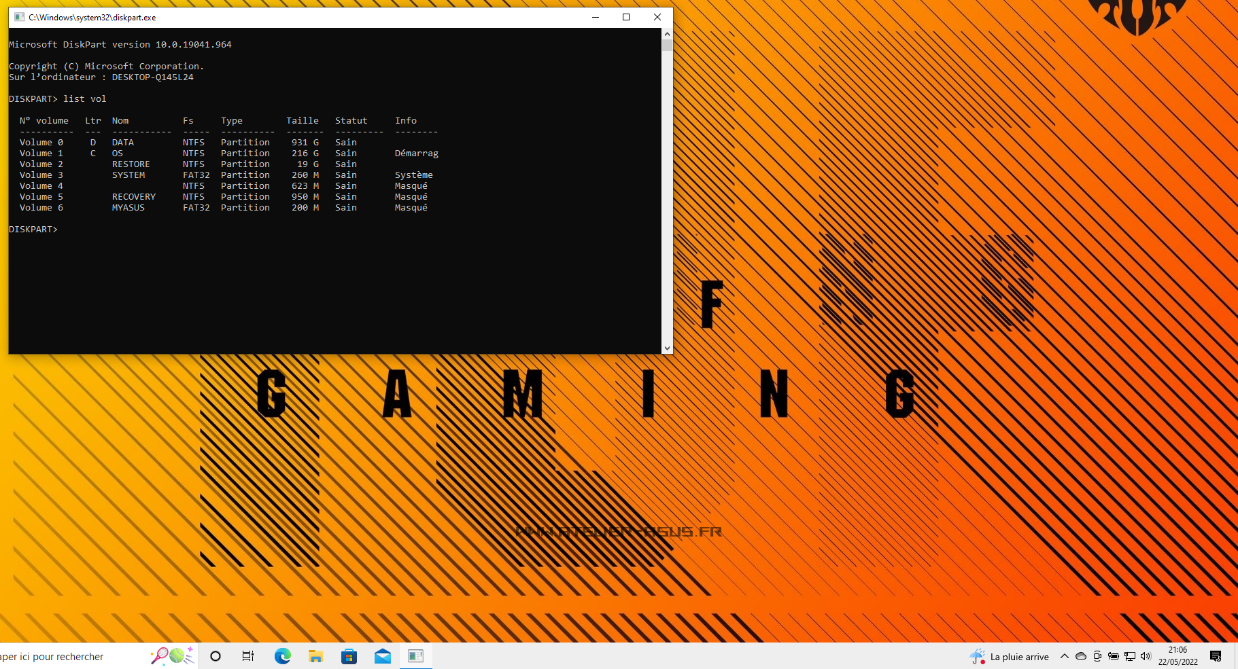Select the running diskpart taskbar button
This screenshot has height=669, width=1238.
pos(415,655)
